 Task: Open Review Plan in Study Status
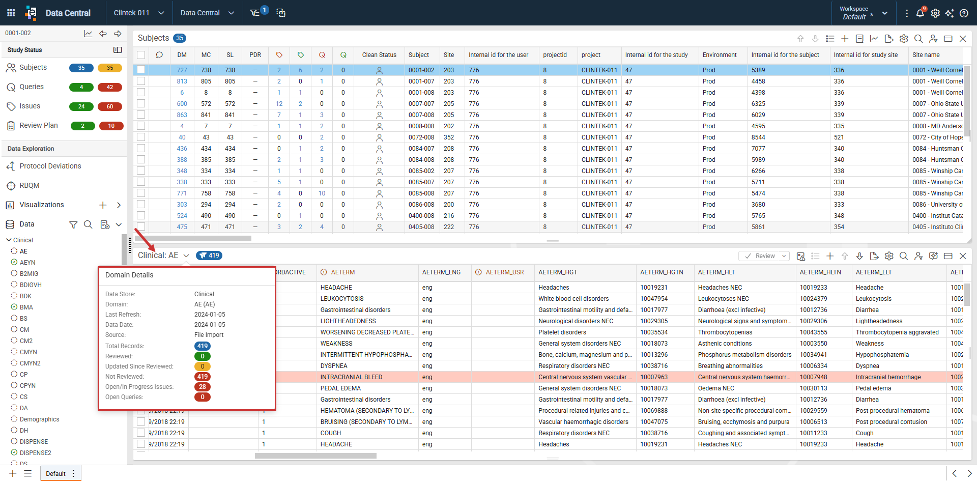[38, 126]
